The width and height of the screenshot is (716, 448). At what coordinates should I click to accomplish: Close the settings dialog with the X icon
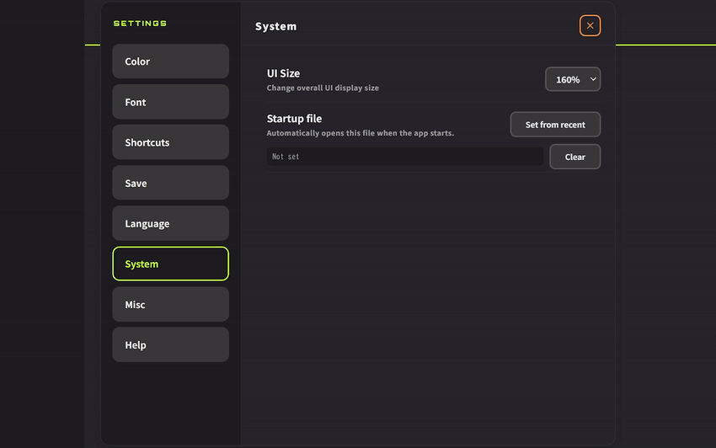[590, 25]
